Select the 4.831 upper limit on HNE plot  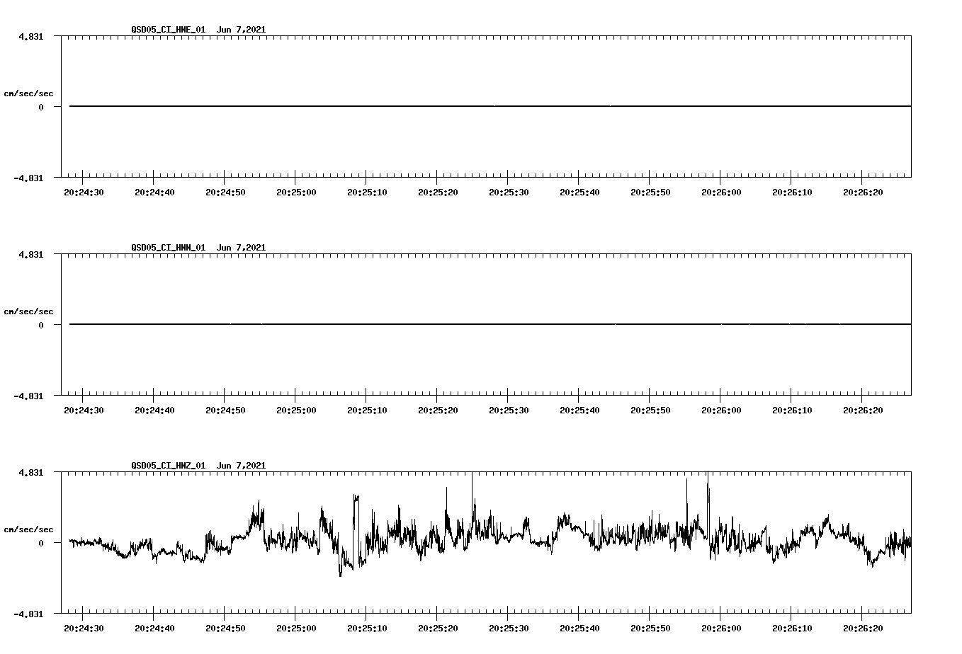tap(30, 36)
